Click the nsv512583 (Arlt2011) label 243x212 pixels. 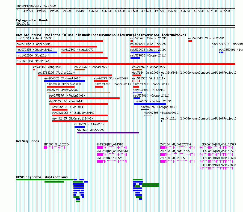tap(149, 78)
